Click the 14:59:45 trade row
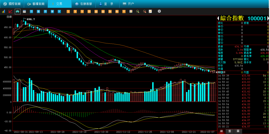The height and width of the screenshot is (134, 270). 243,91
